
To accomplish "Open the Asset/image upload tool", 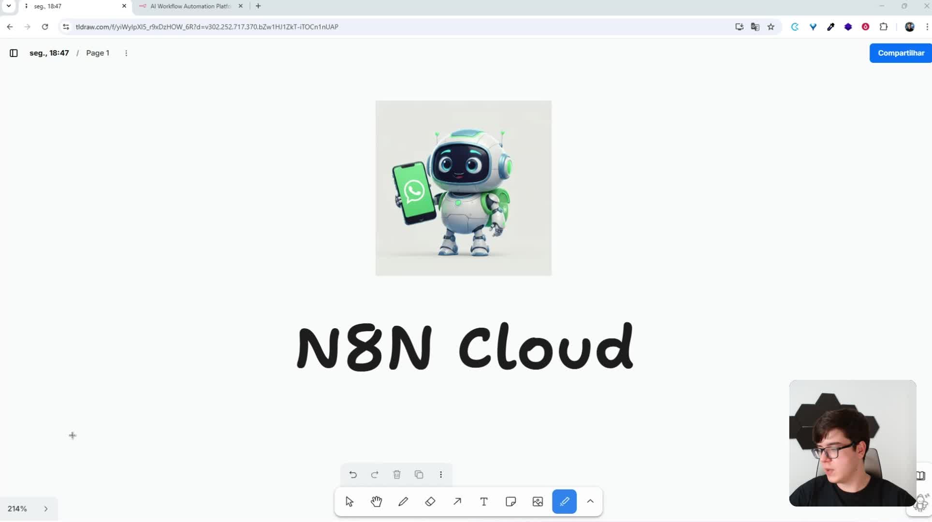I will point(537,502).
